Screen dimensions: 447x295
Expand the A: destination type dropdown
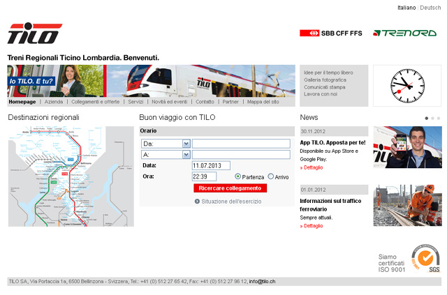click(186, 154)
